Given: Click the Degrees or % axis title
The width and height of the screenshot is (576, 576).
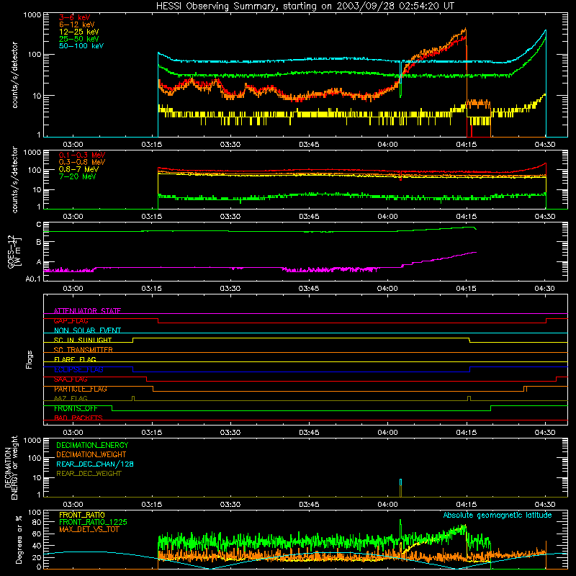Looking at the screenshot, I should [x=19, y=539].
